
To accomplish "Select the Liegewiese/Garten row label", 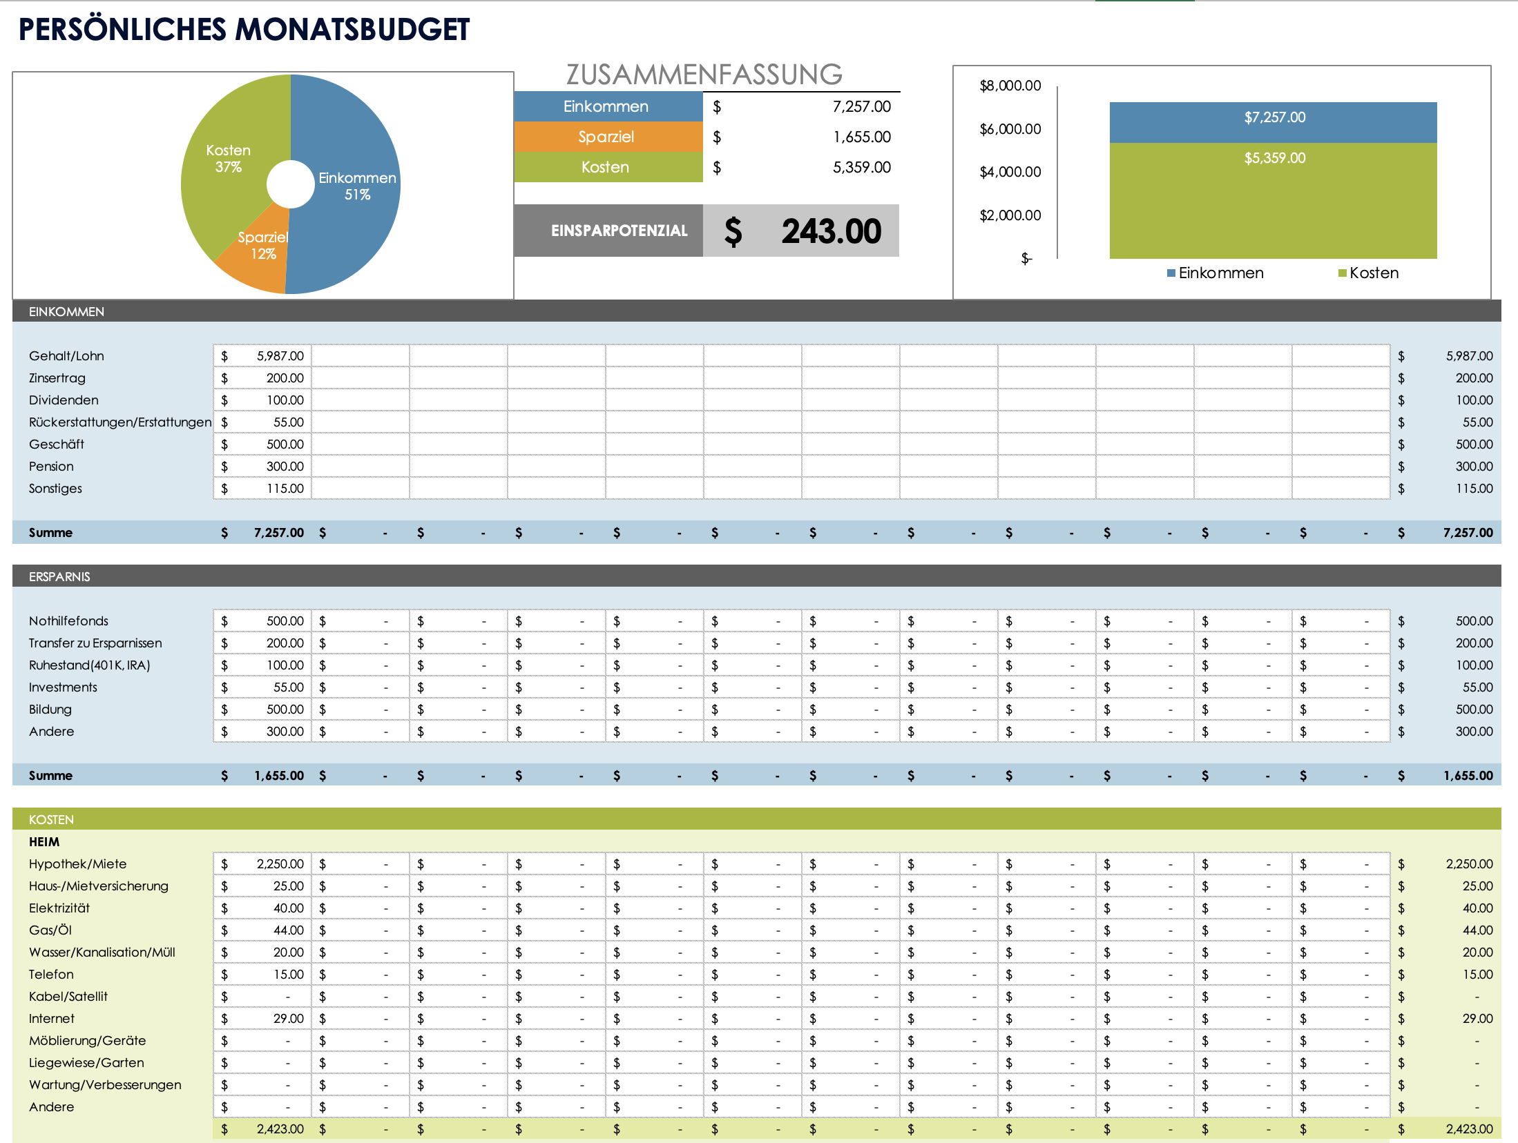I will tap(86, 1063).
